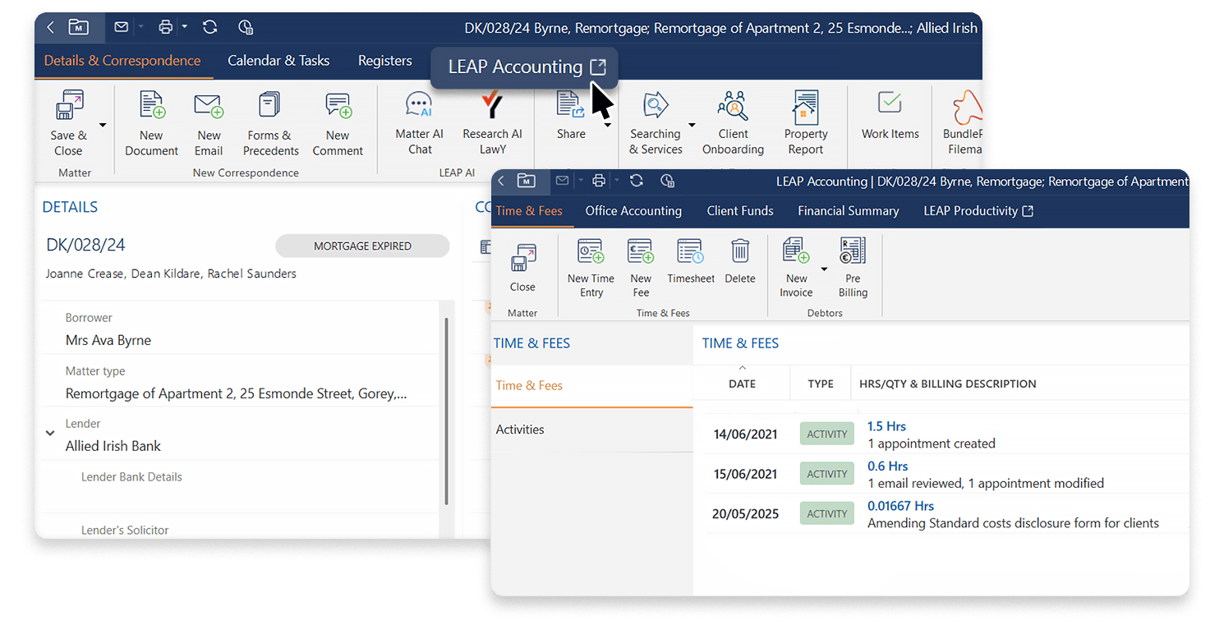Create a New Invoice
The height and width of the screenshot is (630, 1210).
pos(796,268)
